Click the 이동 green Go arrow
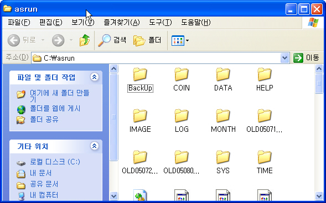 [298, 58]
